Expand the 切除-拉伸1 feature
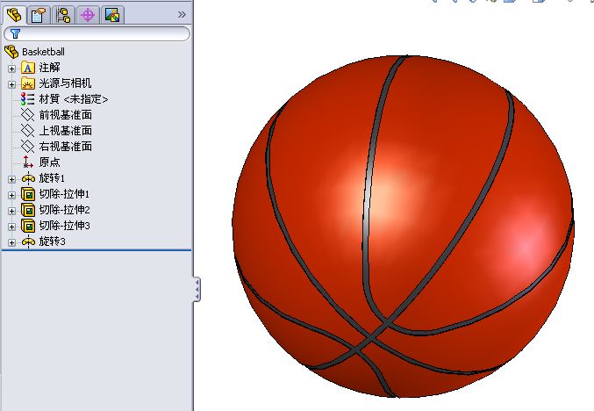The width and height of the screenshot is (594, 411). click(x=11, y=195)
